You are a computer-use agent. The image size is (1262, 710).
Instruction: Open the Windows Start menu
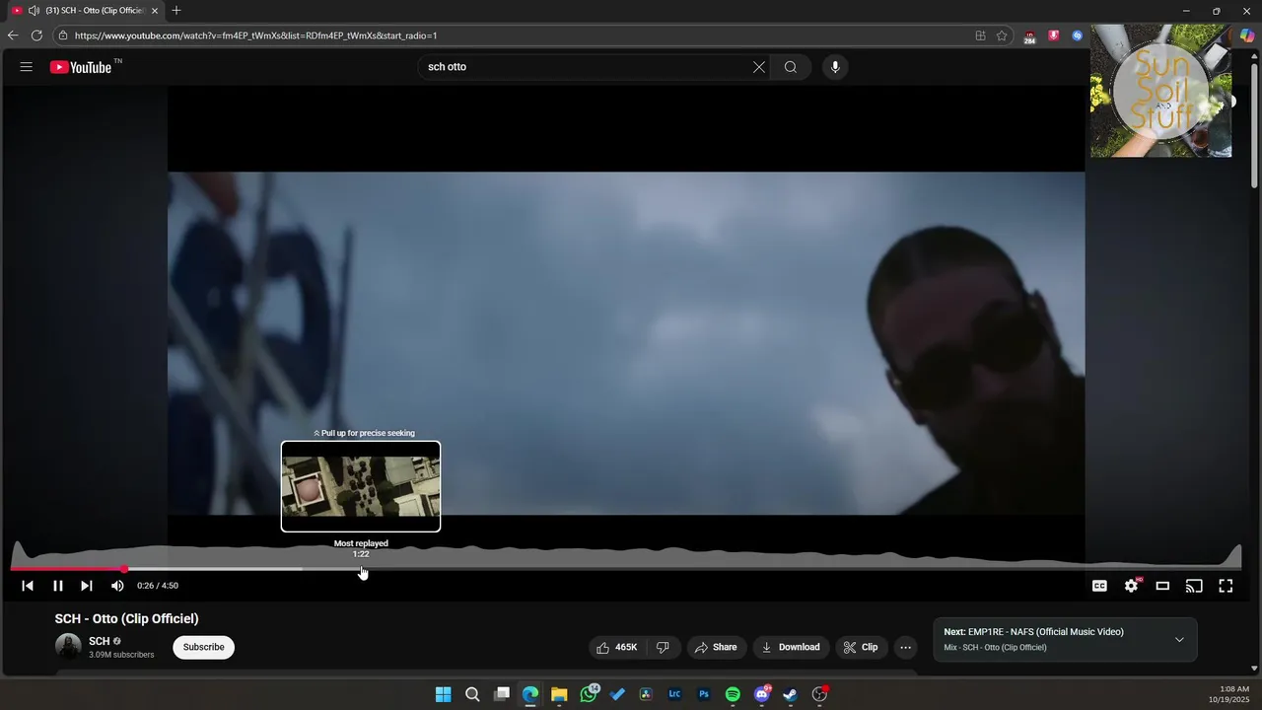tap(444, 694)
